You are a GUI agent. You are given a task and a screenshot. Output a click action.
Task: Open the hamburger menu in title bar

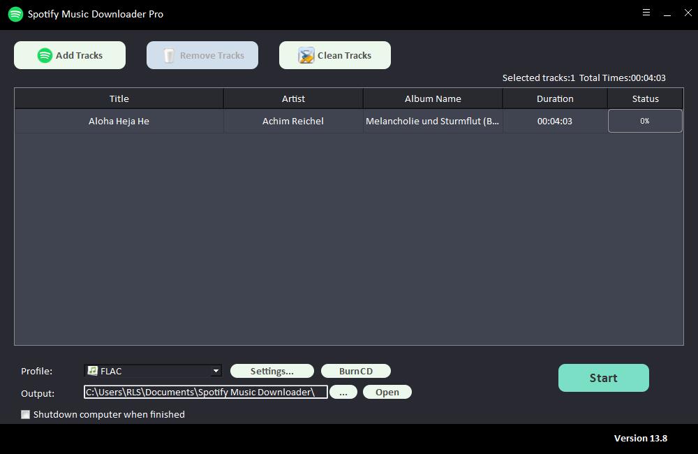click(x=646, y=13)
